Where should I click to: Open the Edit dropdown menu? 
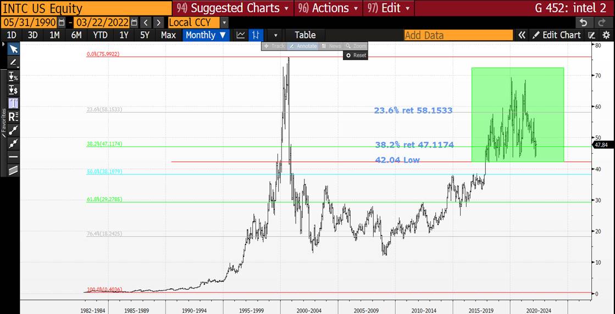[388, 8]
